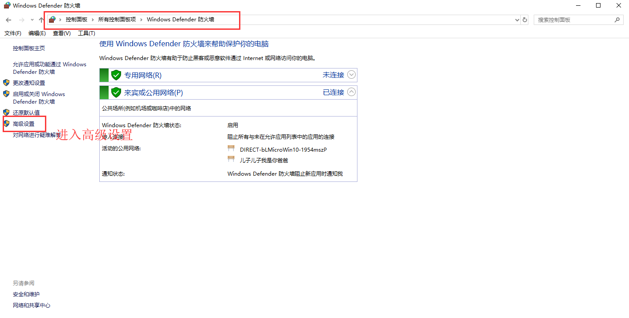
Task: Open 安全和维护 link
Action: [26, 294]
